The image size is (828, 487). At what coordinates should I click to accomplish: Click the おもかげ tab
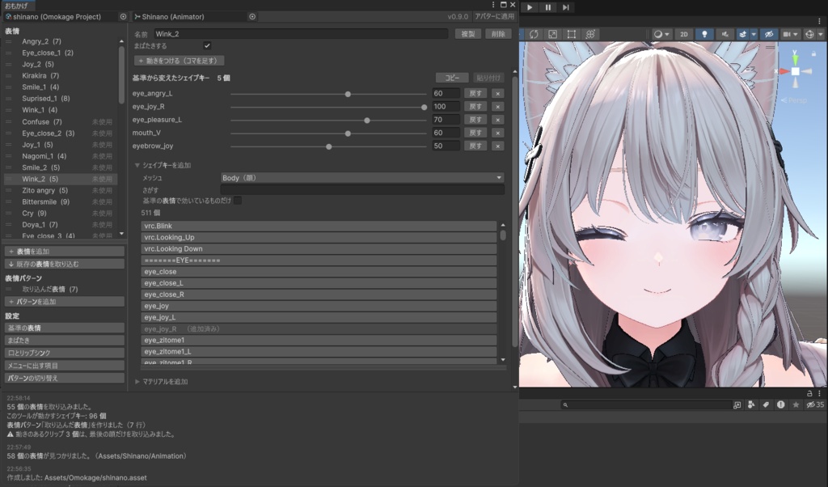[16, 6]
